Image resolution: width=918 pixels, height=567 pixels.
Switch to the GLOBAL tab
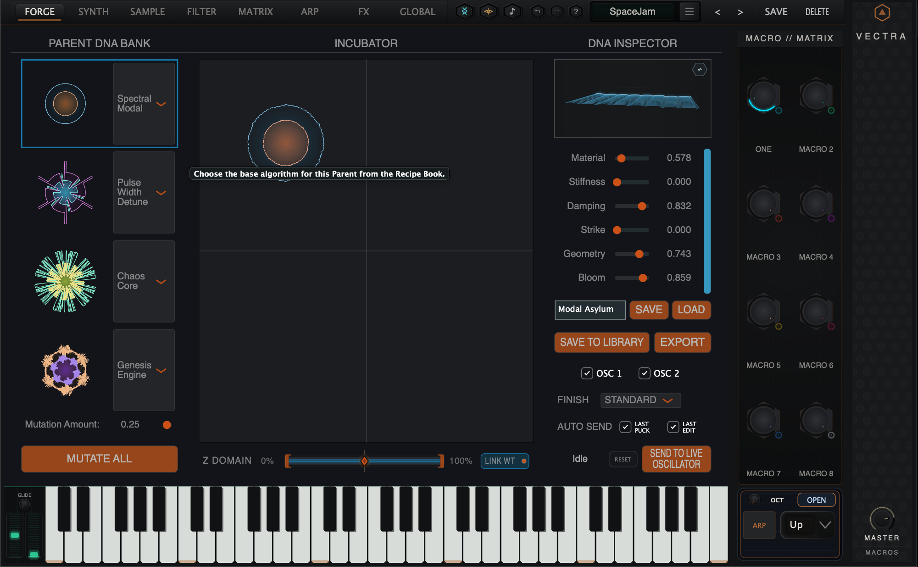[417, 12]
